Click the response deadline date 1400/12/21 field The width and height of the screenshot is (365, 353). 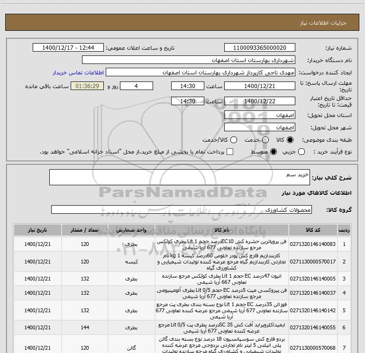(x=260, y=86)
